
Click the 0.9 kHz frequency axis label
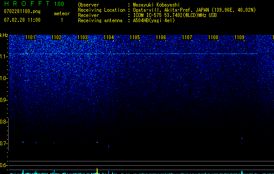[x=3, y=100]
